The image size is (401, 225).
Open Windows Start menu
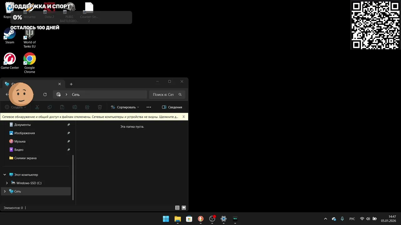coord(166,219)
